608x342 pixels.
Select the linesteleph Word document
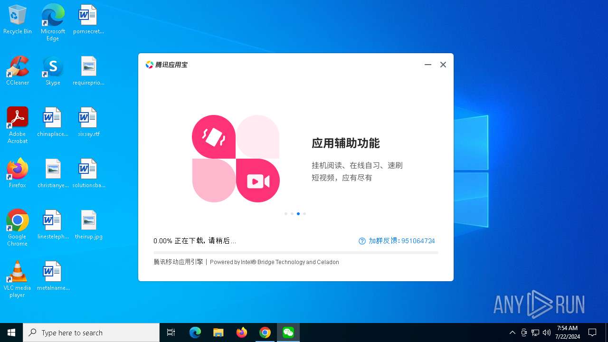[x=53, y=225]
